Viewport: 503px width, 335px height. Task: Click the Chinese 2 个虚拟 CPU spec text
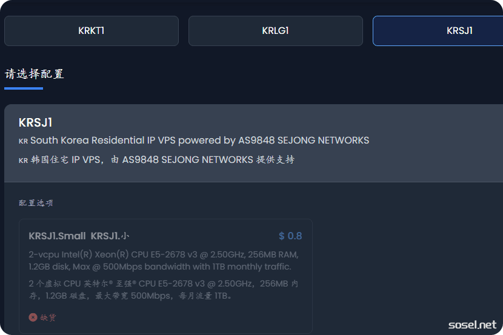click(x=164, y=290)
